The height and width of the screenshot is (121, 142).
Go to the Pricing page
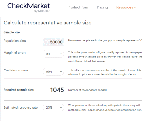tap(102, 7)
